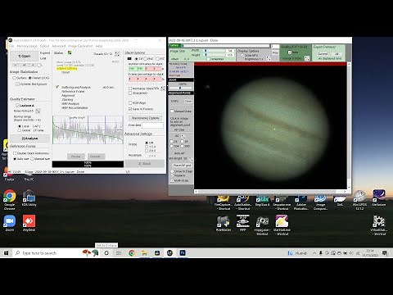Adjust the Threads count spinner
This screenshot has height=295, width=393.
pyautogui.click(x=117, y=53)
